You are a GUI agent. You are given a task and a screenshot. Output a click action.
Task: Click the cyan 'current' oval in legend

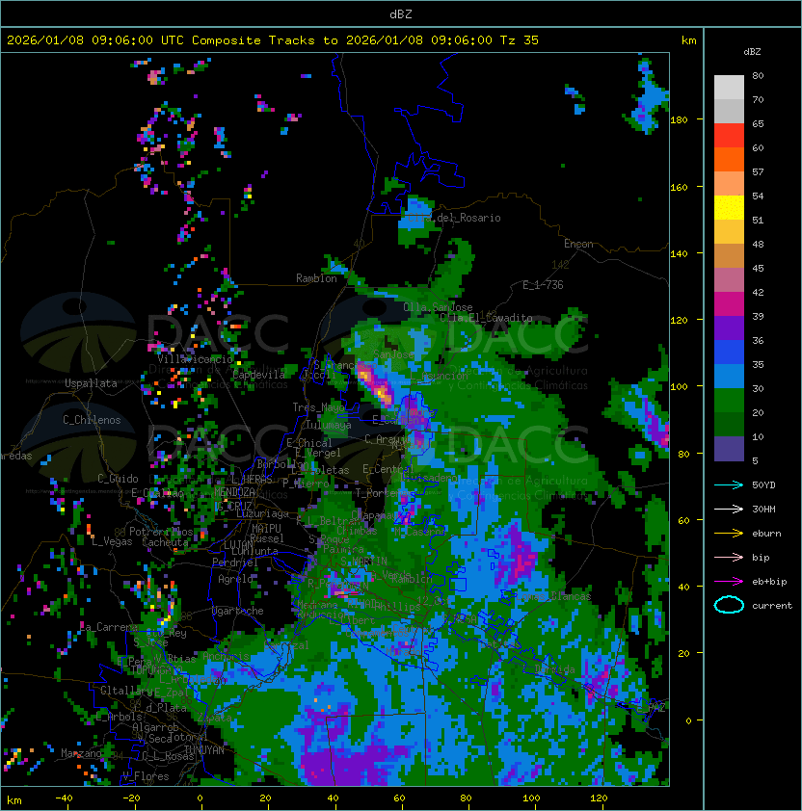729,605
